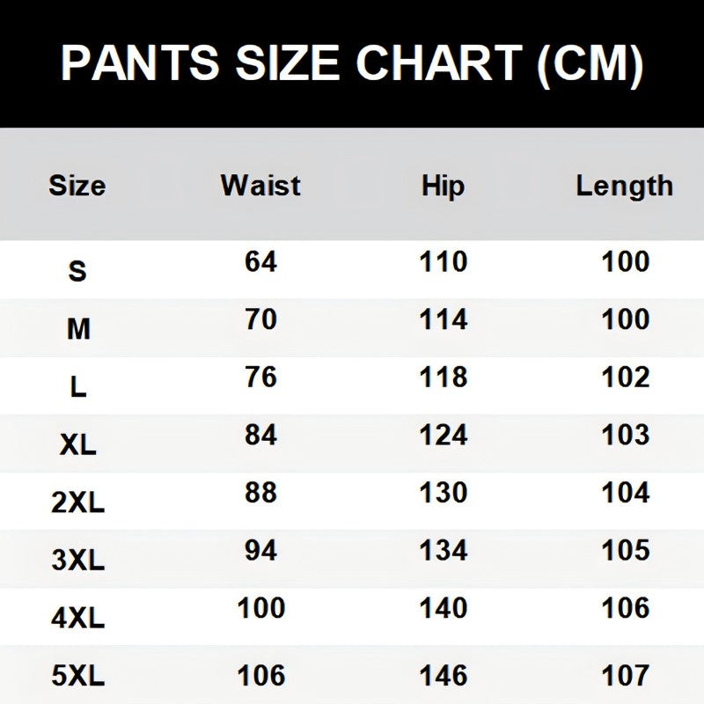Viewport: 704px width, 704px height.
Task: Select hip value 124 for size XL
Action: pyautogui.click(x=444, y=435)
